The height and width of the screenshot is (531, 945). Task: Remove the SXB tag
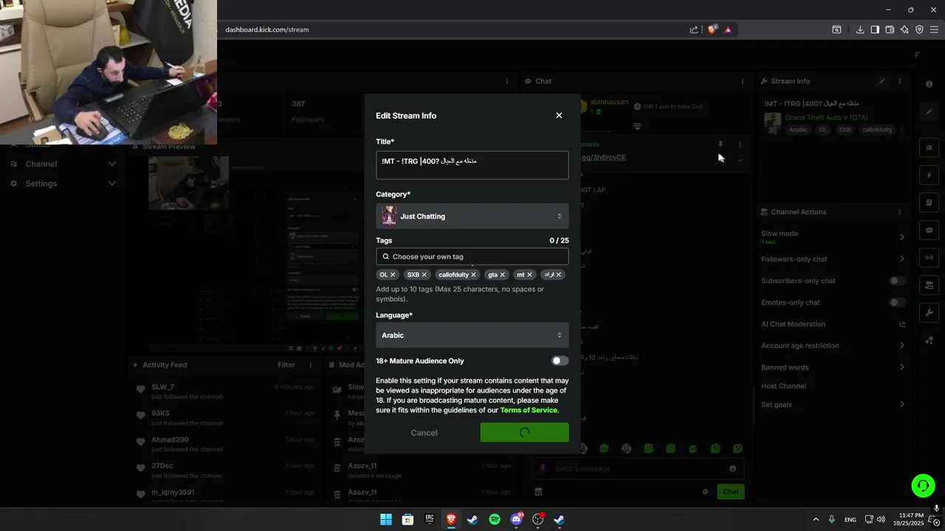424,274
